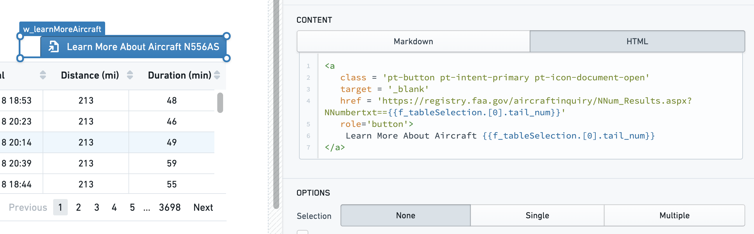754x234 pixels.
Task: Set Selection option to Multiple
Action: click(674, 215)
